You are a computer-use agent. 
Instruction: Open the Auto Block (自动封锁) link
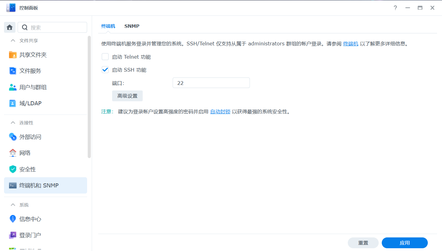[220, 111]
